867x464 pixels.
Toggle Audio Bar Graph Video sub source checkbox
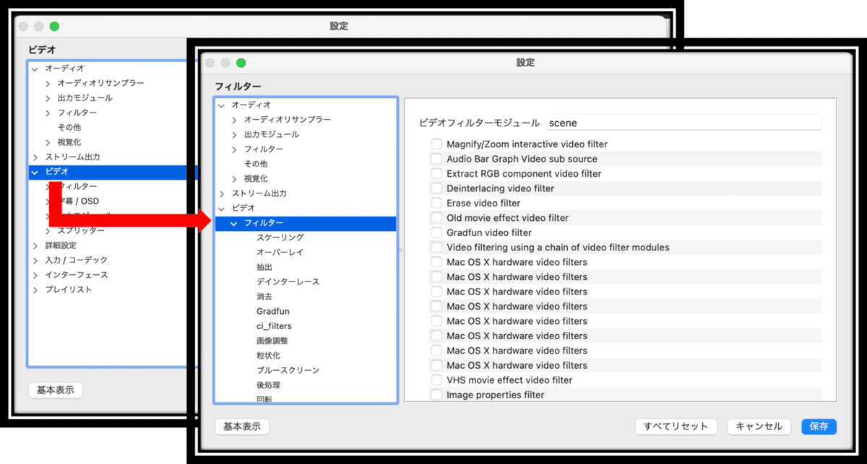(436, 159)
